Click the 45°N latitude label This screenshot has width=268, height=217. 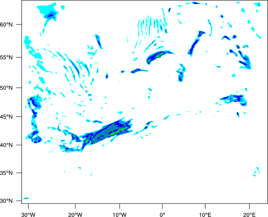[x=6, y=117]
